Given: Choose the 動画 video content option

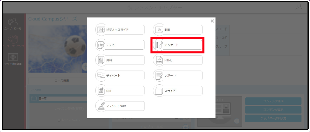Looking at the screenshot, I should click(178, 30).
